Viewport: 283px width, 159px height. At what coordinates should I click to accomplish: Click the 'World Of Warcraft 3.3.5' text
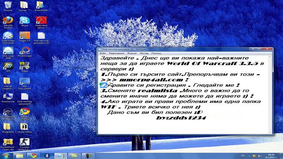(x=213, y=64)
